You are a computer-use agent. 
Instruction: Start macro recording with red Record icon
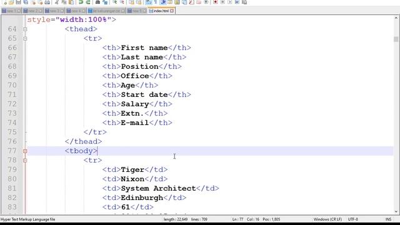tap(216, 2)
